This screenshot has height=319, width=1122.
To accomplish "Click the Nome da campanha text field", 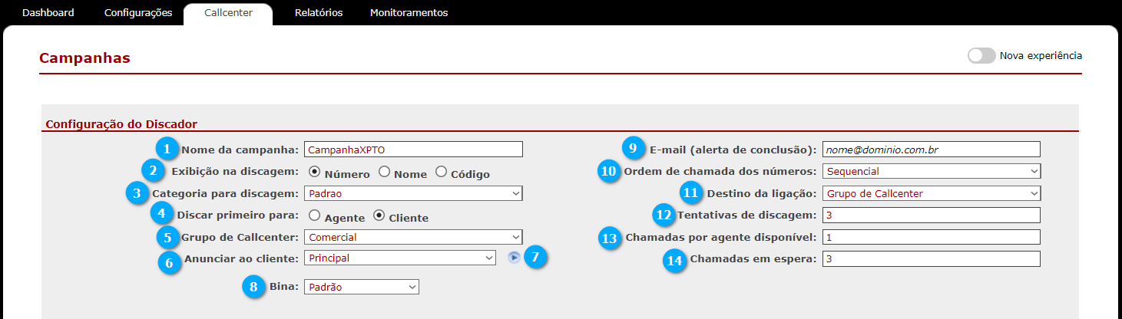I will pos(414,150).
